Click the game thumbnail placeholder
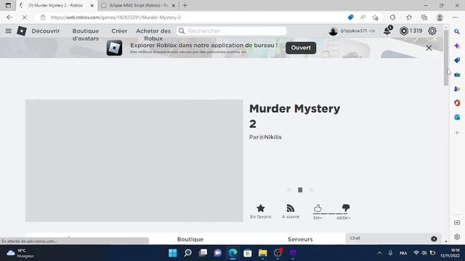Viewport: 465px width, 261px height. click(134, 161)
